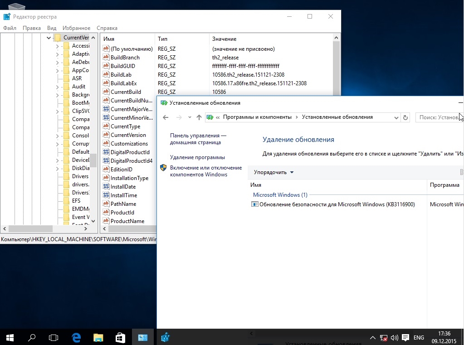The image size is (464, 345).
Task: Open the Файл menu
Action: click(10, 28)
